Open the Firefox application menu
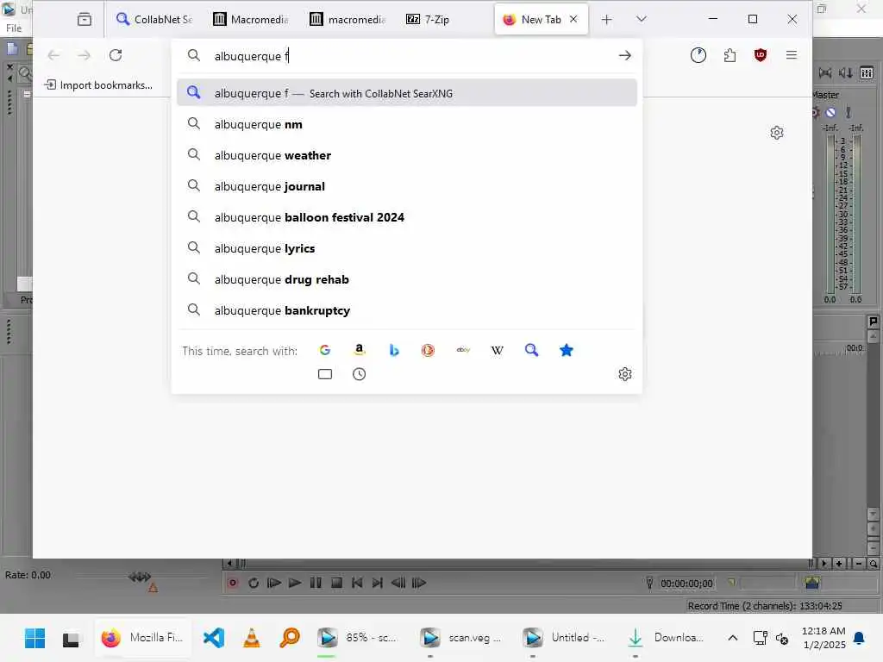 pos(792,55)
